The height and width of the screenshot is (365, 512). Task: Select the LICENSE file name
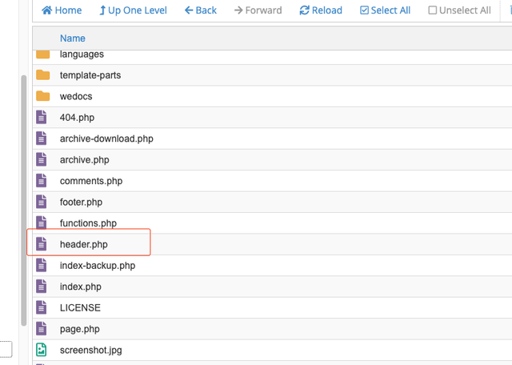tap(80, 308)
